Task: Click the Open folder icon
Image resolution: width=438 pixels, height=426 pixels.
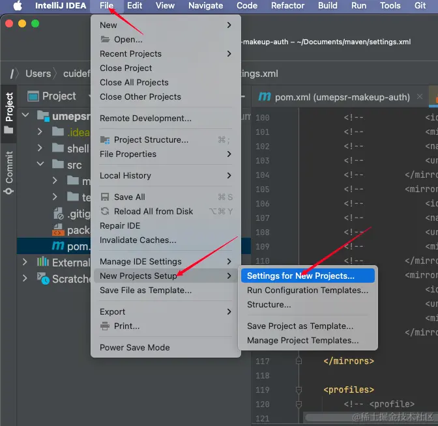Action: 105,39
